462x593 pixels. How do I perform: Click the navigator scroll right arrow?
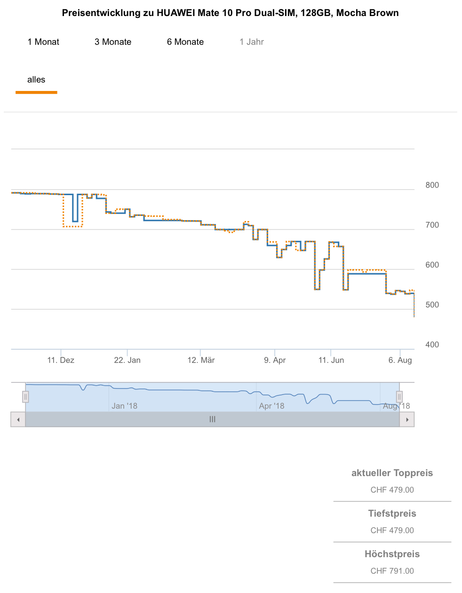pos(407,420)
